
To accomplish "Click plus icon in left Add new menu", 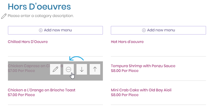I will click(41, 30).
